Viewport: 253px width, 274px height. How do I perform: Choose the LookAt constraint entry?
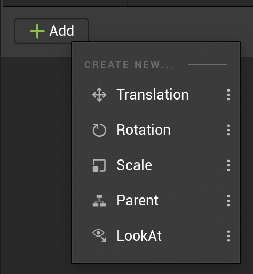156,236
